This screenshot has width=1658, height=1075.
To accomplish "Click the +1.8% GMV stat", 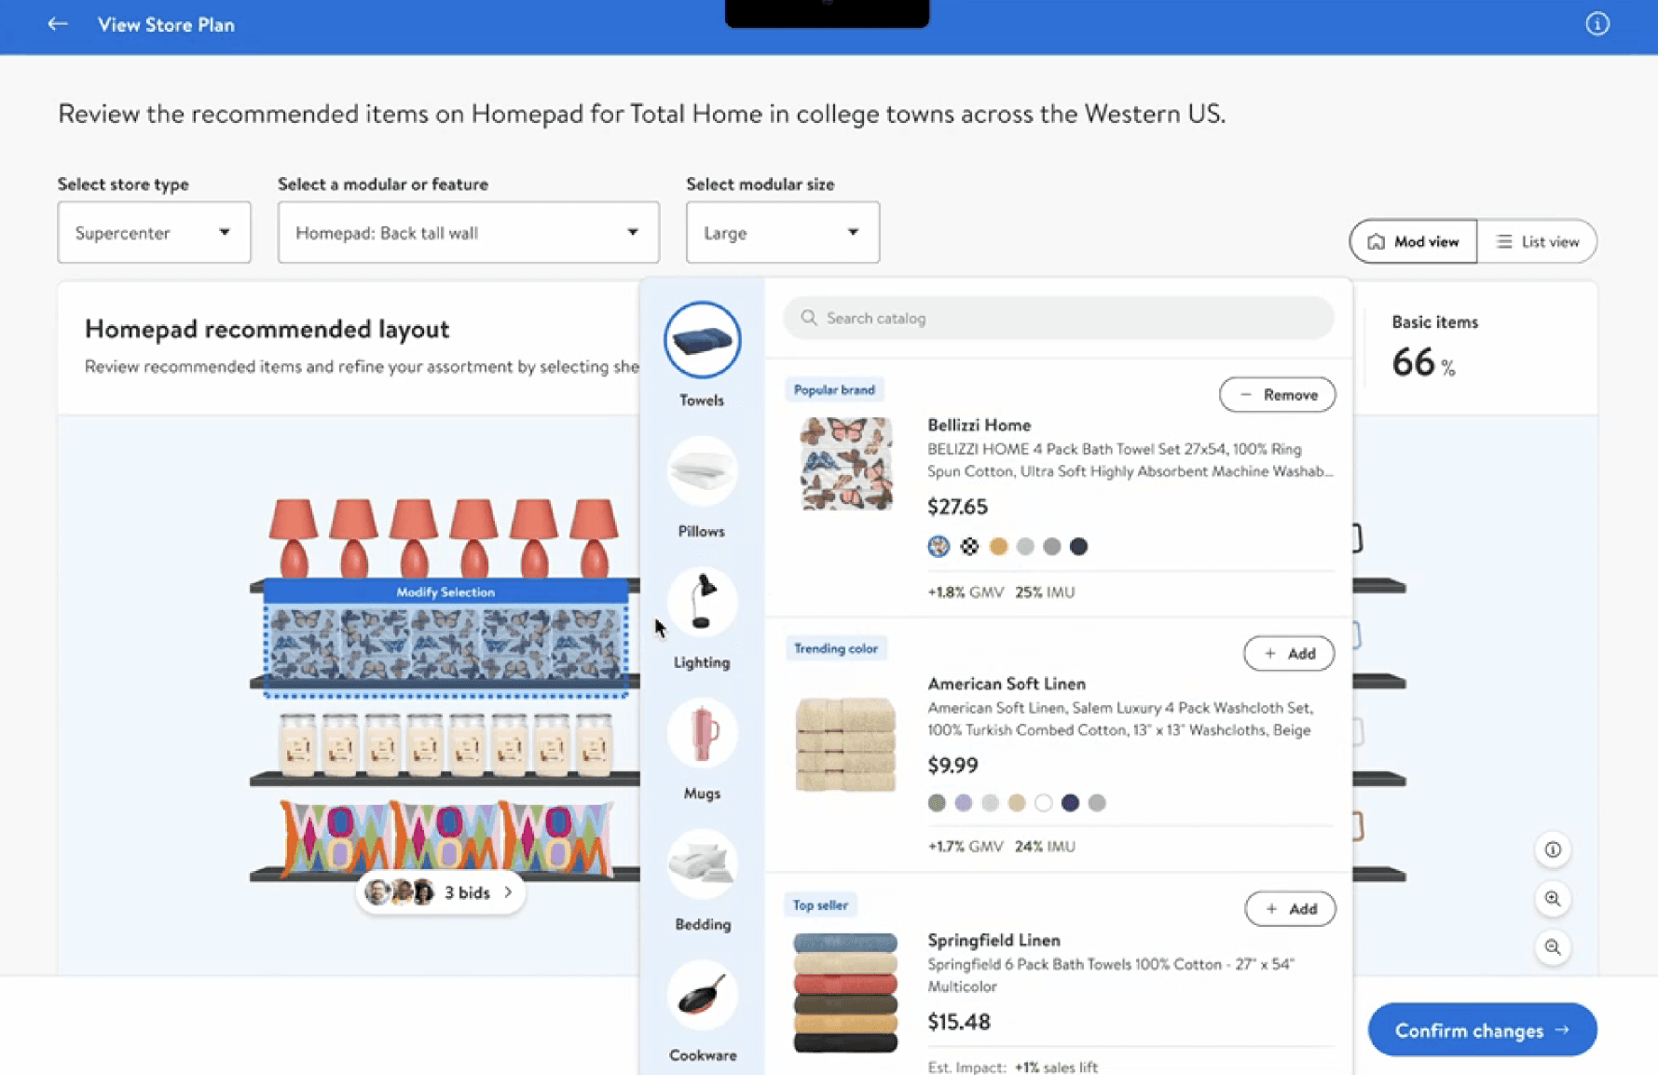I will 966,592.
